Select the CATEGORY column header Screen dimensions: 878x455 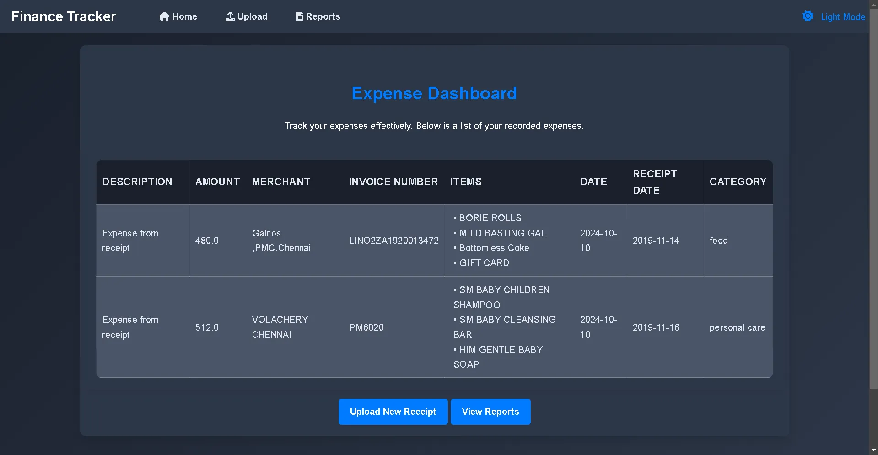coord(738,182)
